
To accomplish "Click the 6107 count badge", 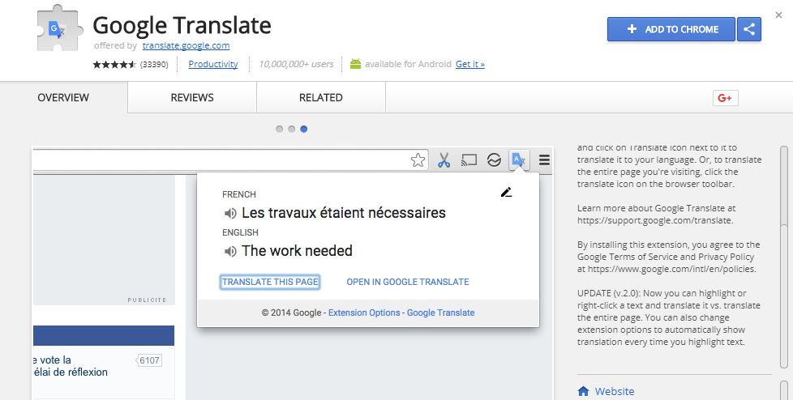I will tap(148, 360).
